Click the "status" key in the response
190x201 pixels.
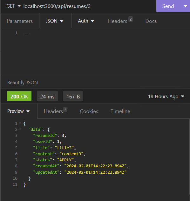pos(43,160)
